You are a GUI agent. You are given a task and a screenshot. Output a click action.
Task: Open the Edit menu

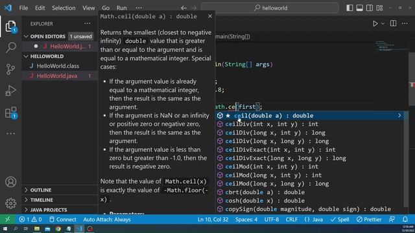(x=40, y=8)
